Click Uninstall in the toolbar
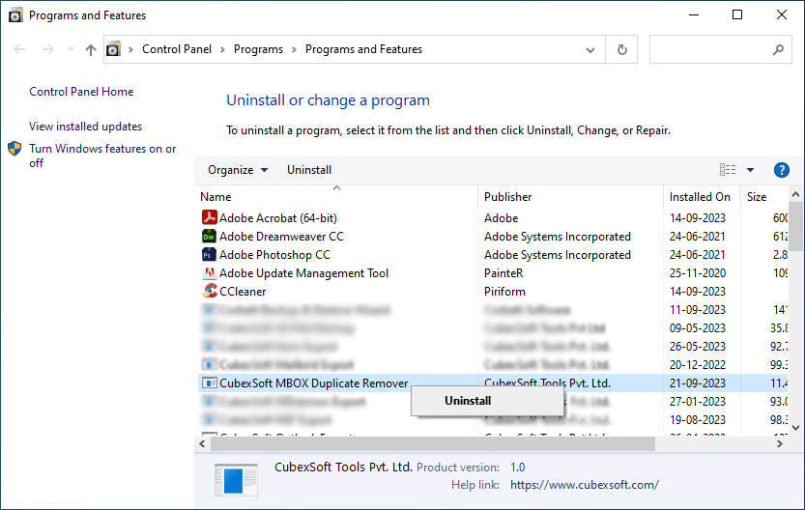 point(309,170)
